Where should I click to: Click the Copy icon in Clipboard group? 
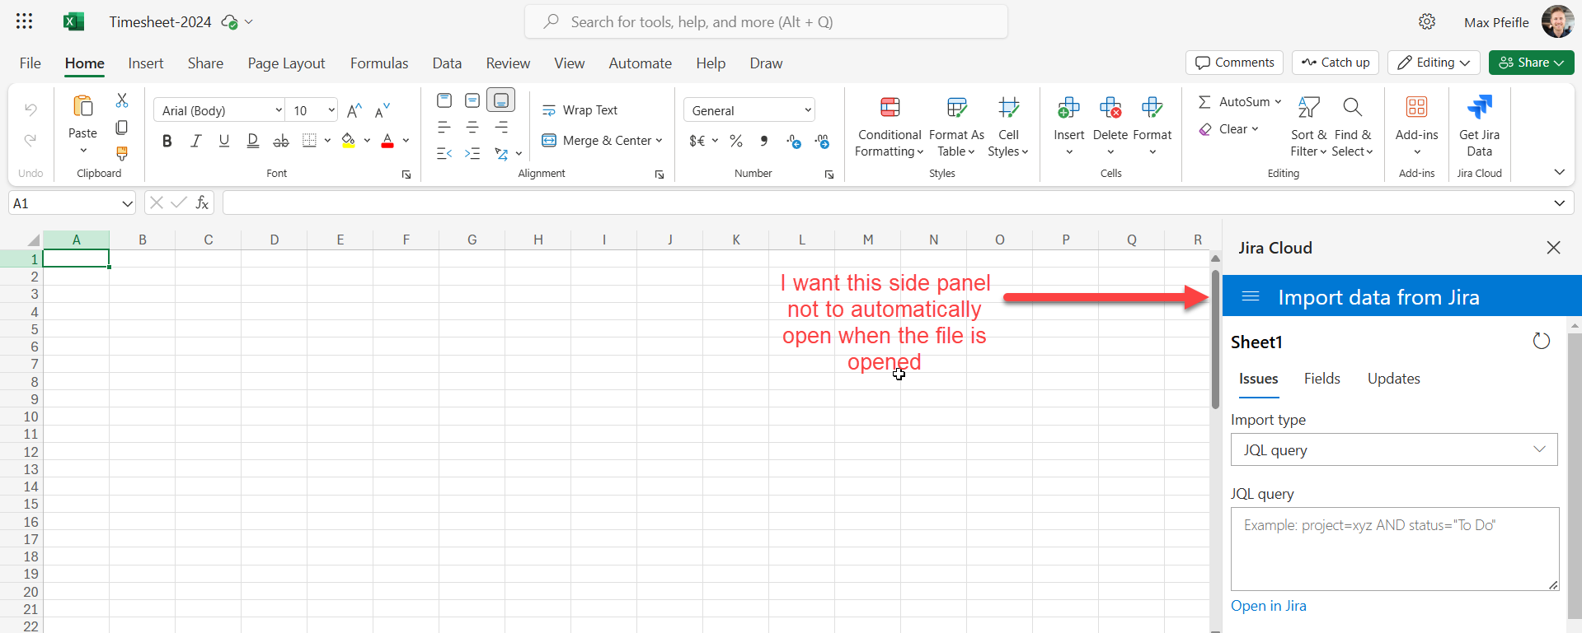[122, 127]
